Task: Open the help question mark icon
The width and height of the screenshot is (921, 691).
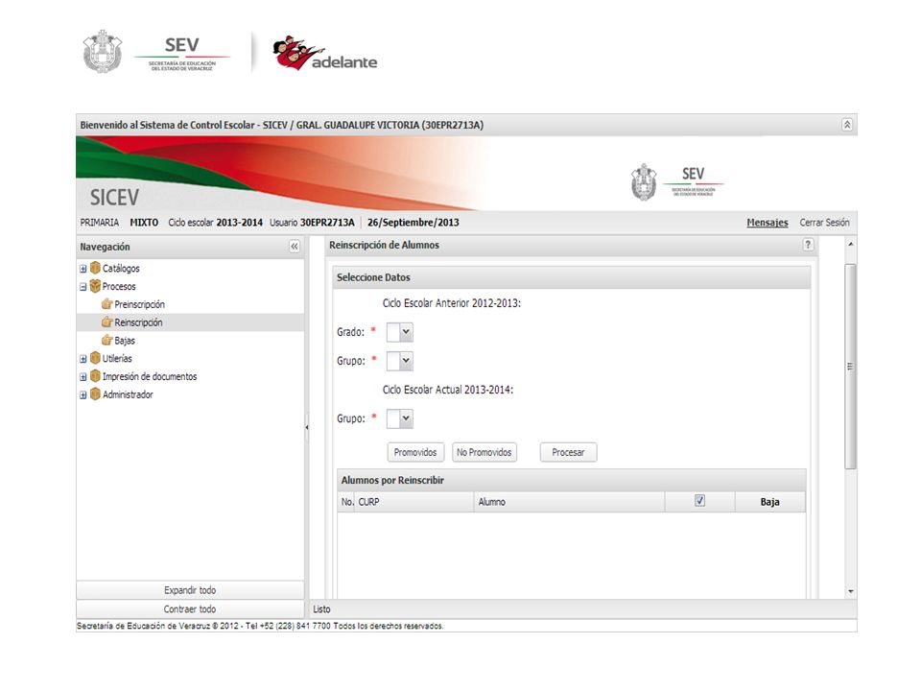Action: pyautogui.click(x=808, y=245)
